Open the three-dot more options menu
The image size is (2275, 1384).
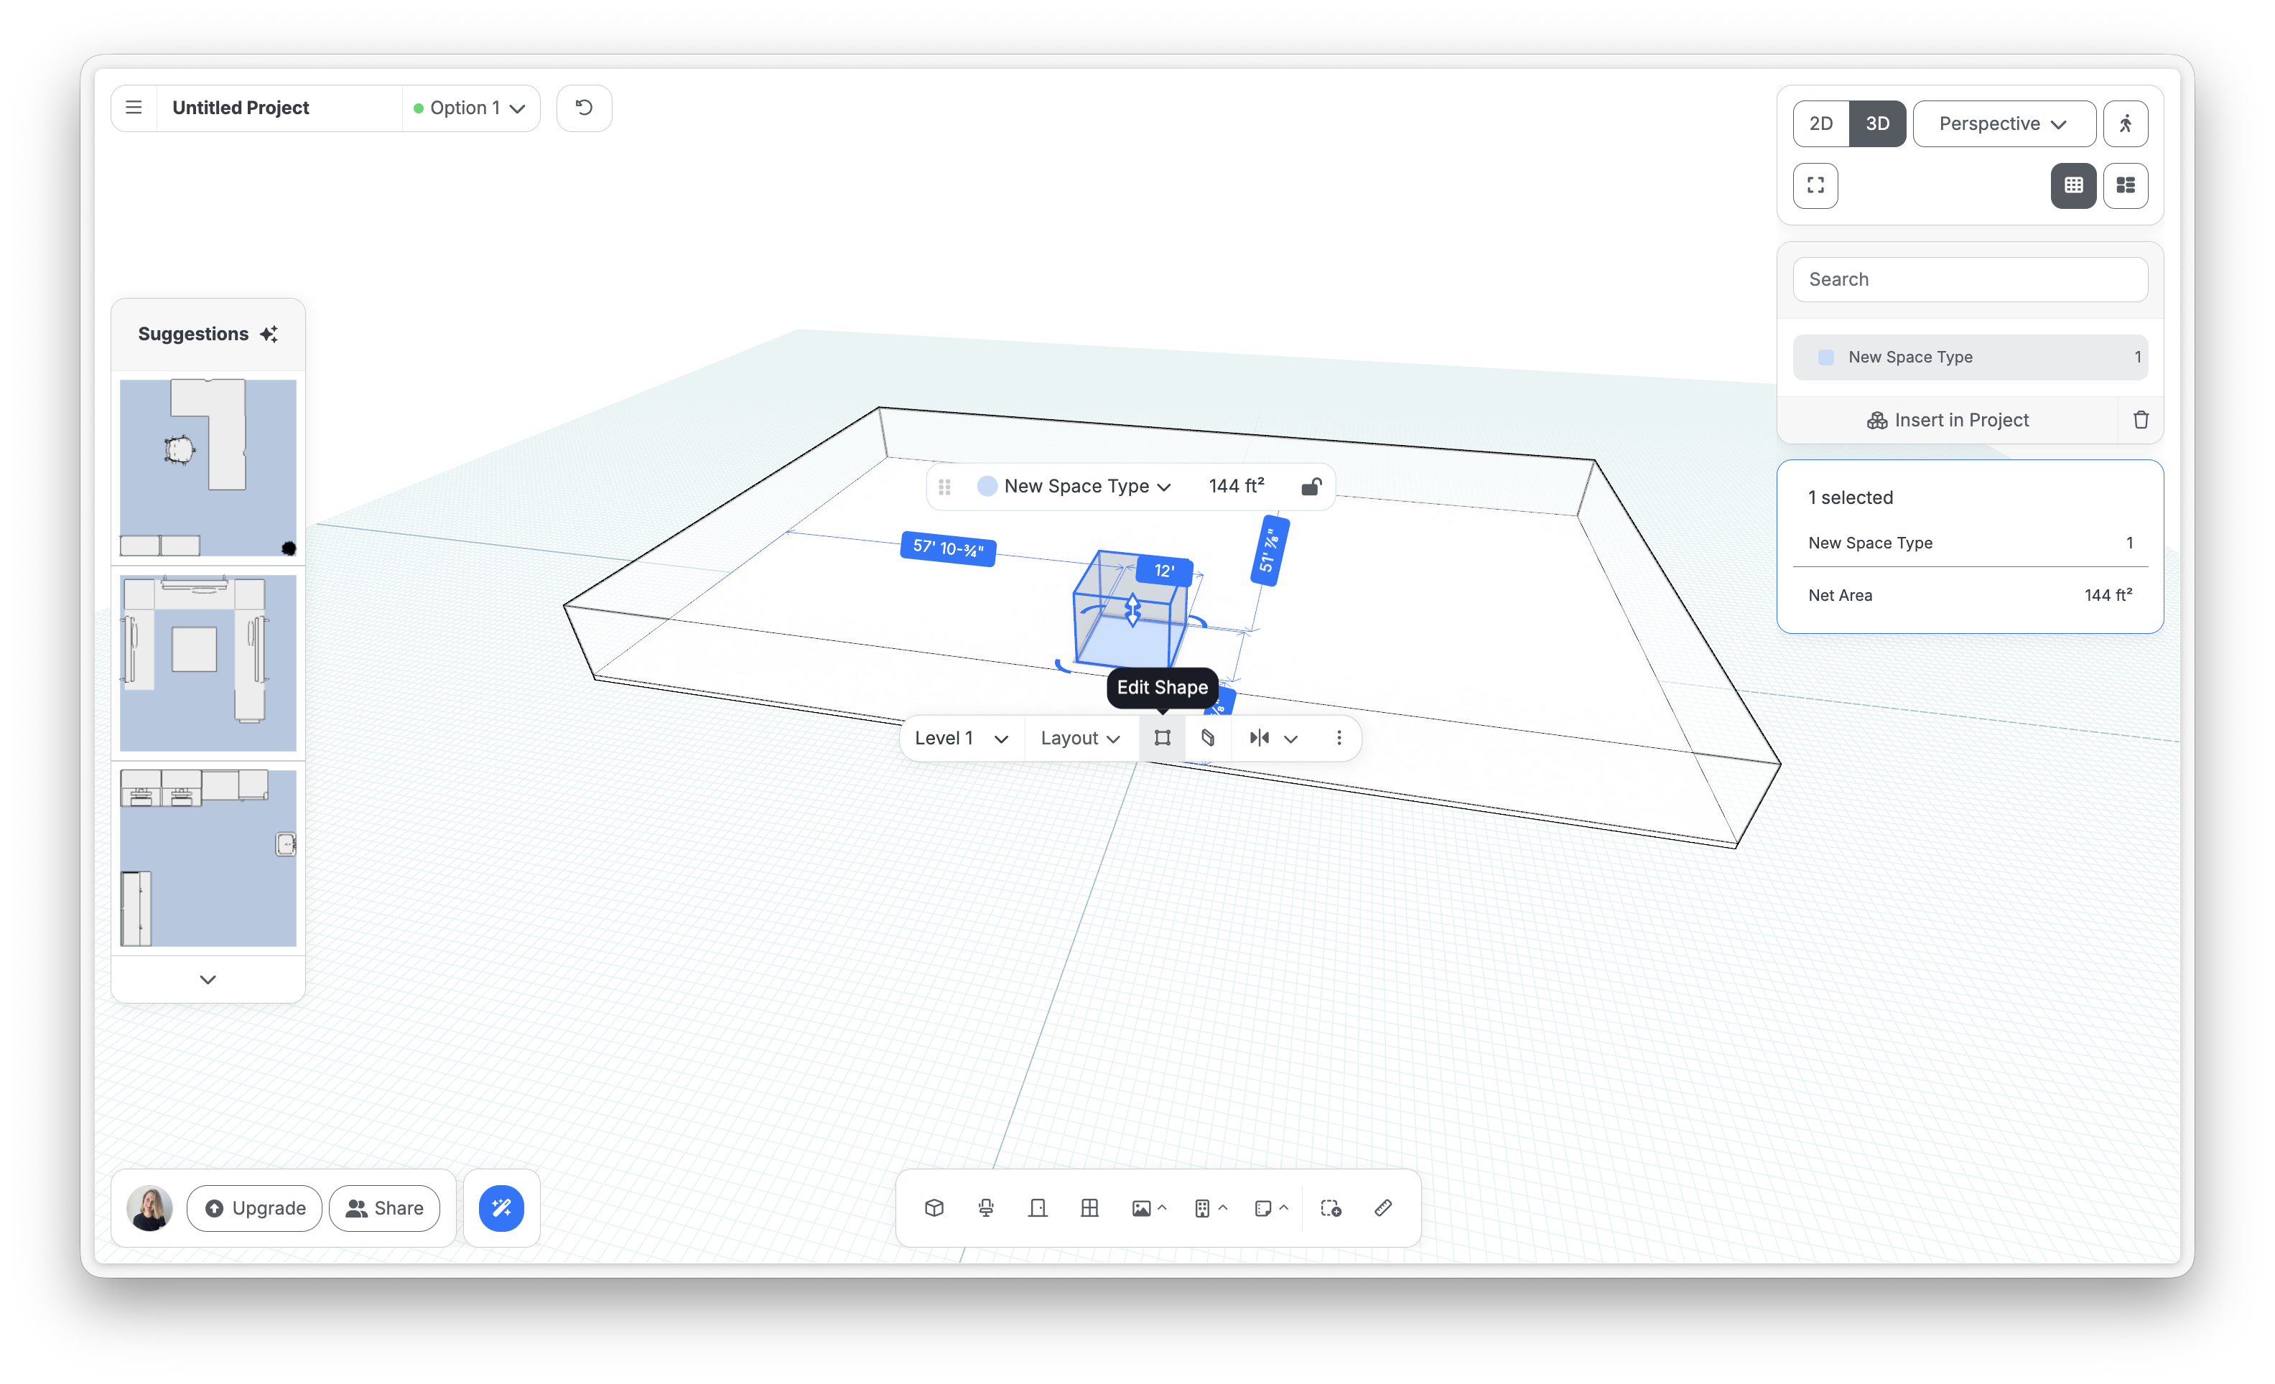(1338, 738)
